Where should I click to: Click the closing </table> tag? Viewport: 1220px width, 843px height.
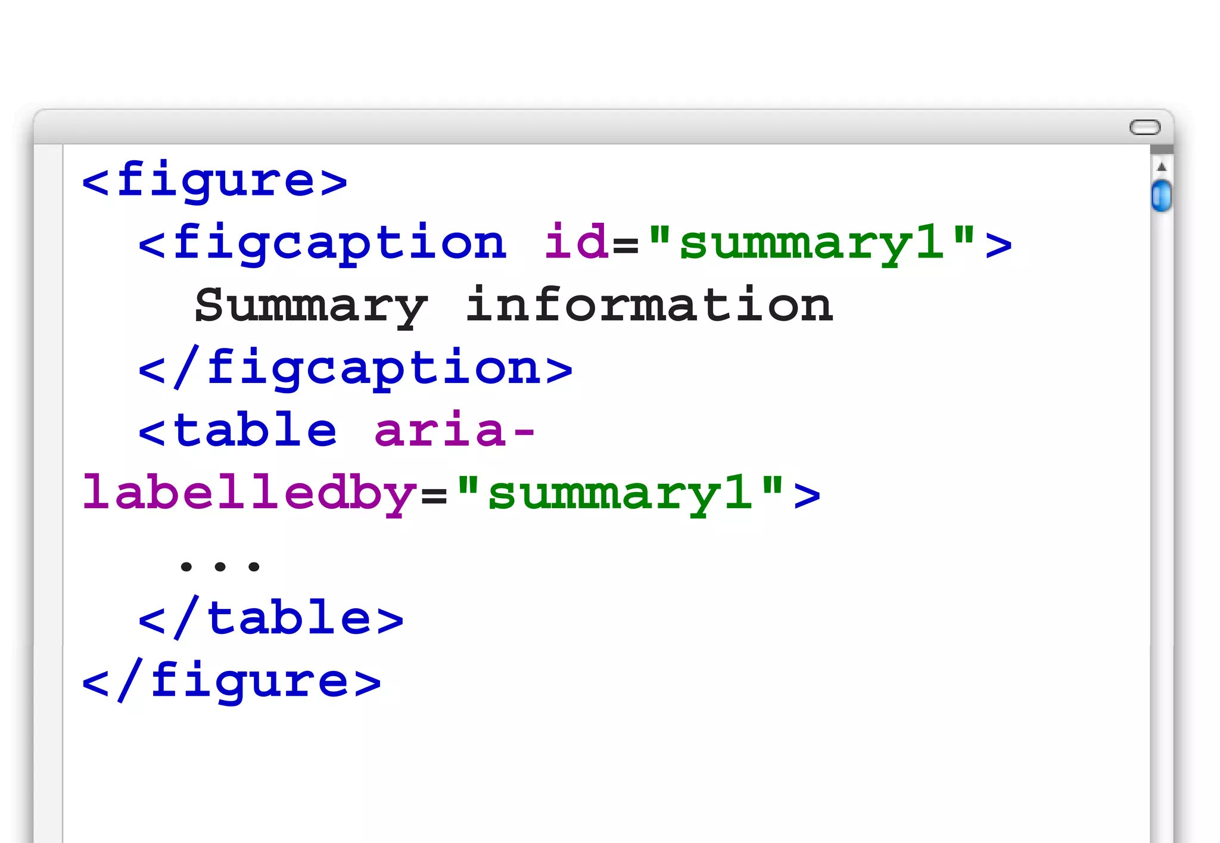(271, 618)
